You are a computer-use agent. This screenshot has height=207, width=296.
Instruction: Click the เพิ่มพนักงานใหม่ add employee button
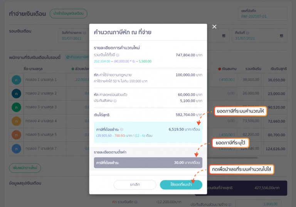click(25, 168)
